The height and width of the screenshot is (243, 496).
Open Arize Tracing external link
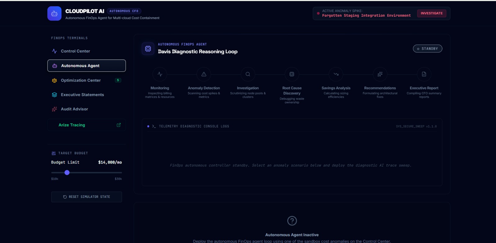coord(86,125)
